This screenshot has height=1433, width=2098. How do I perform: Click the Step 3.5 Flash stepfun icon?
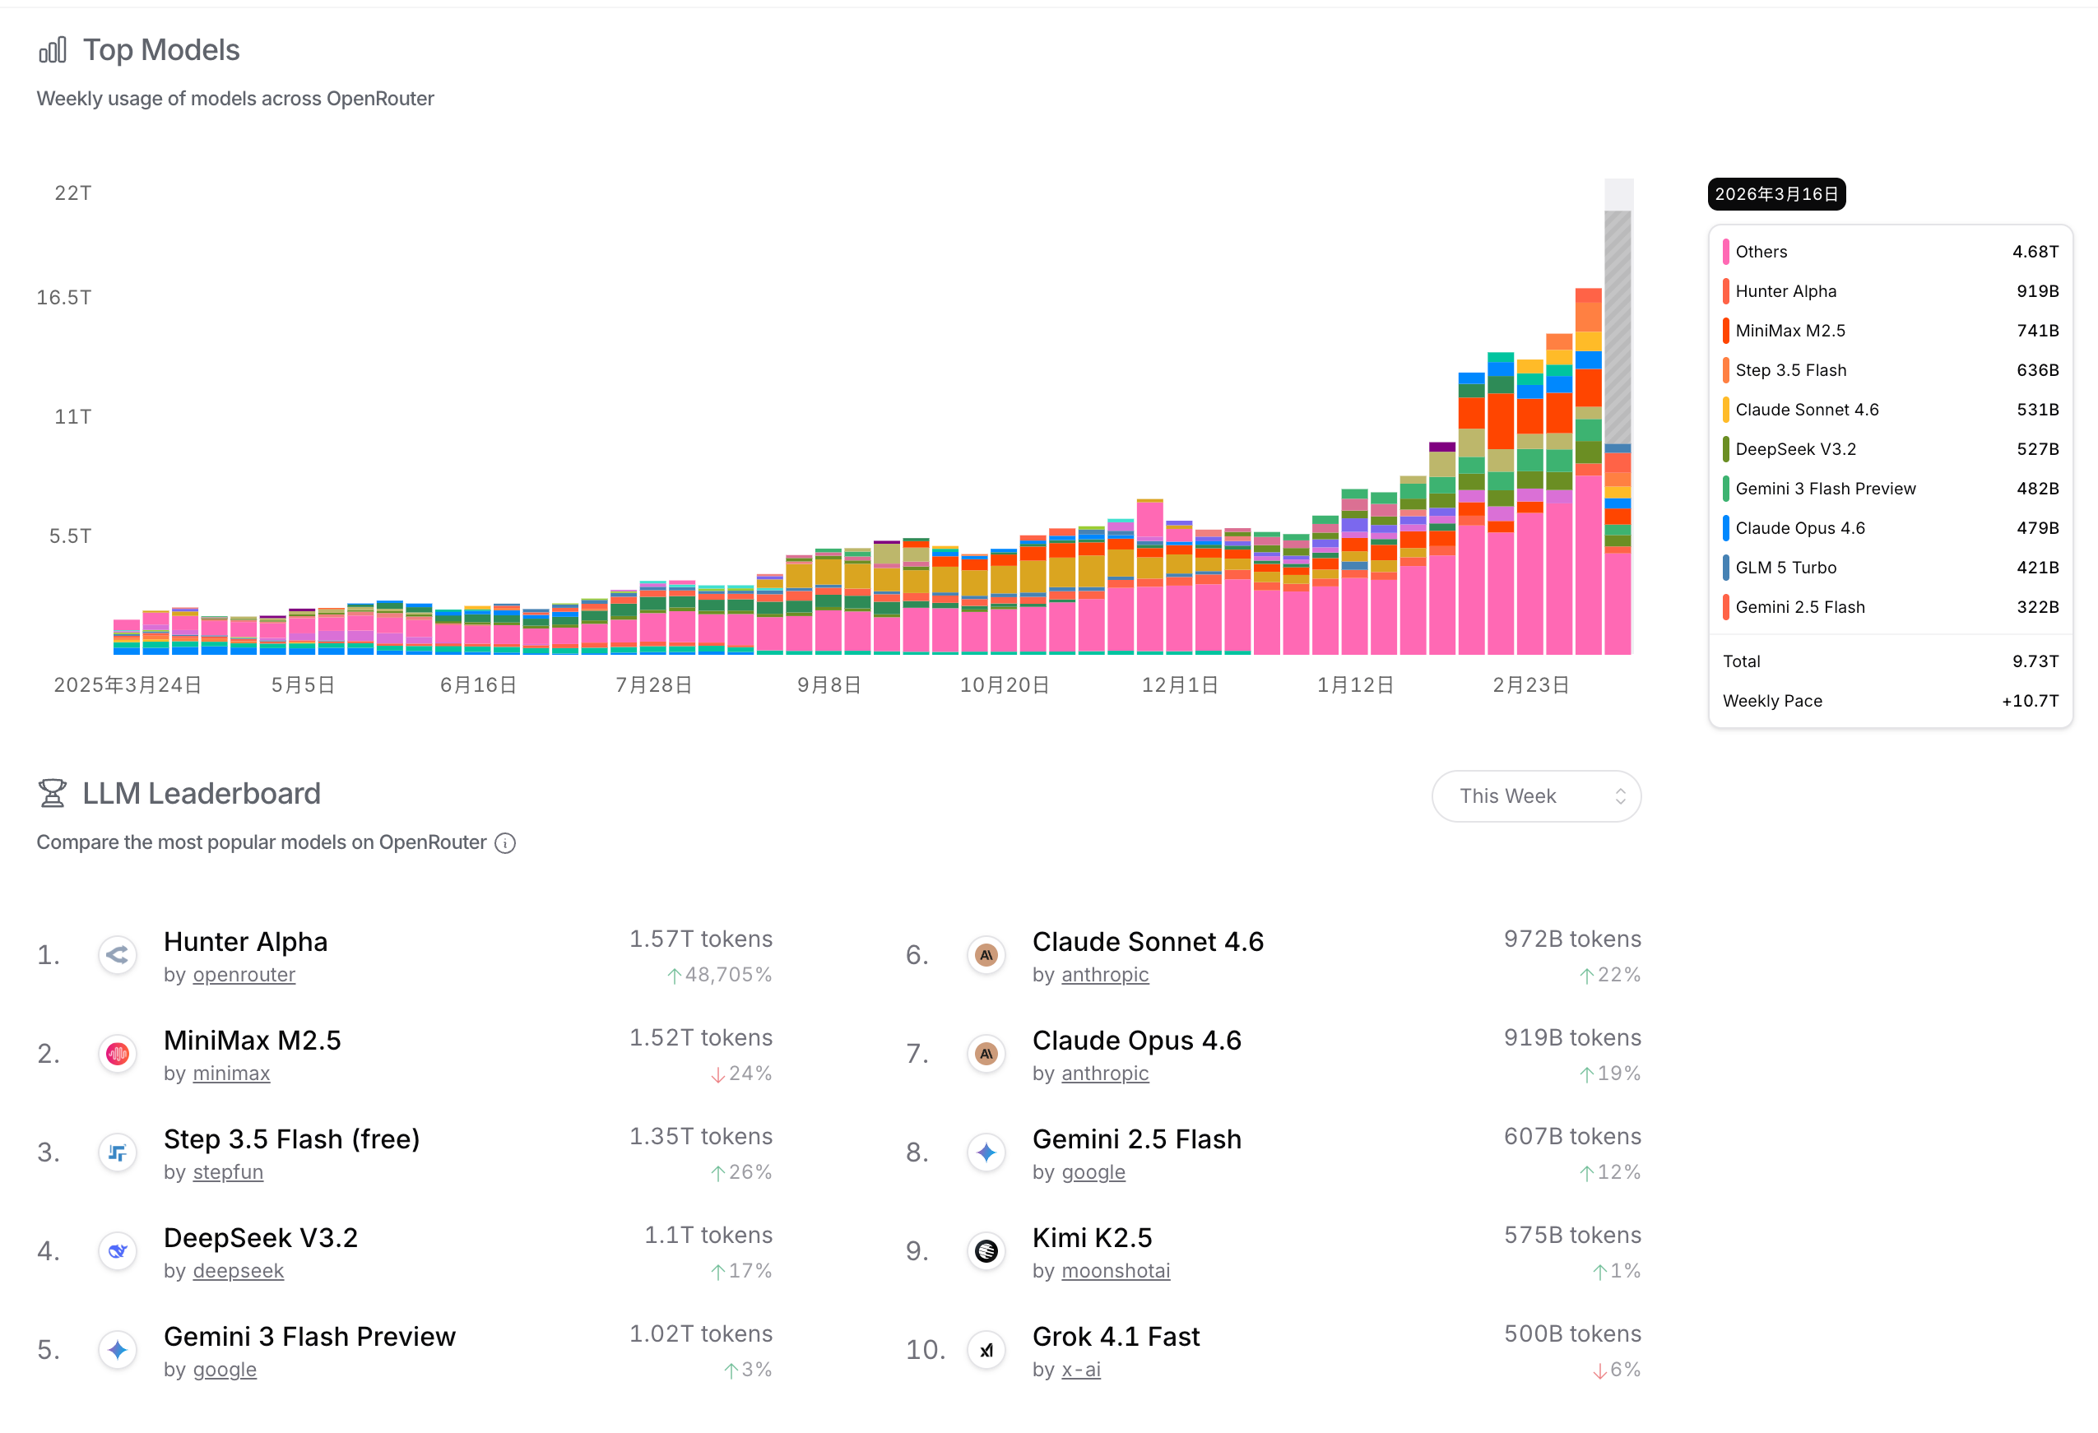118,1152
